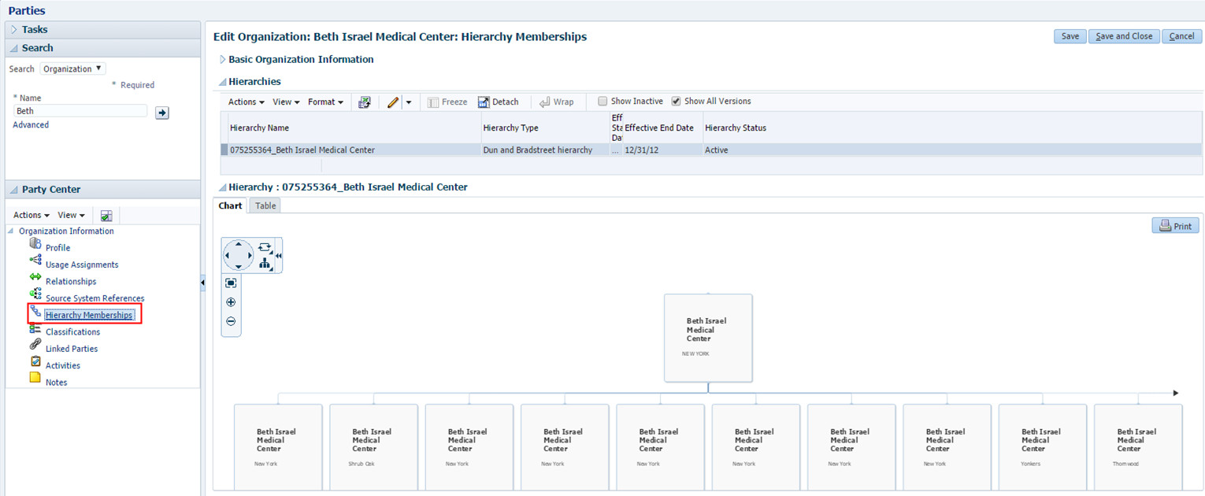Click the hierarchy layout icon in chart panel
Viewport: 1205px width, 496px height.
[265, 265]
